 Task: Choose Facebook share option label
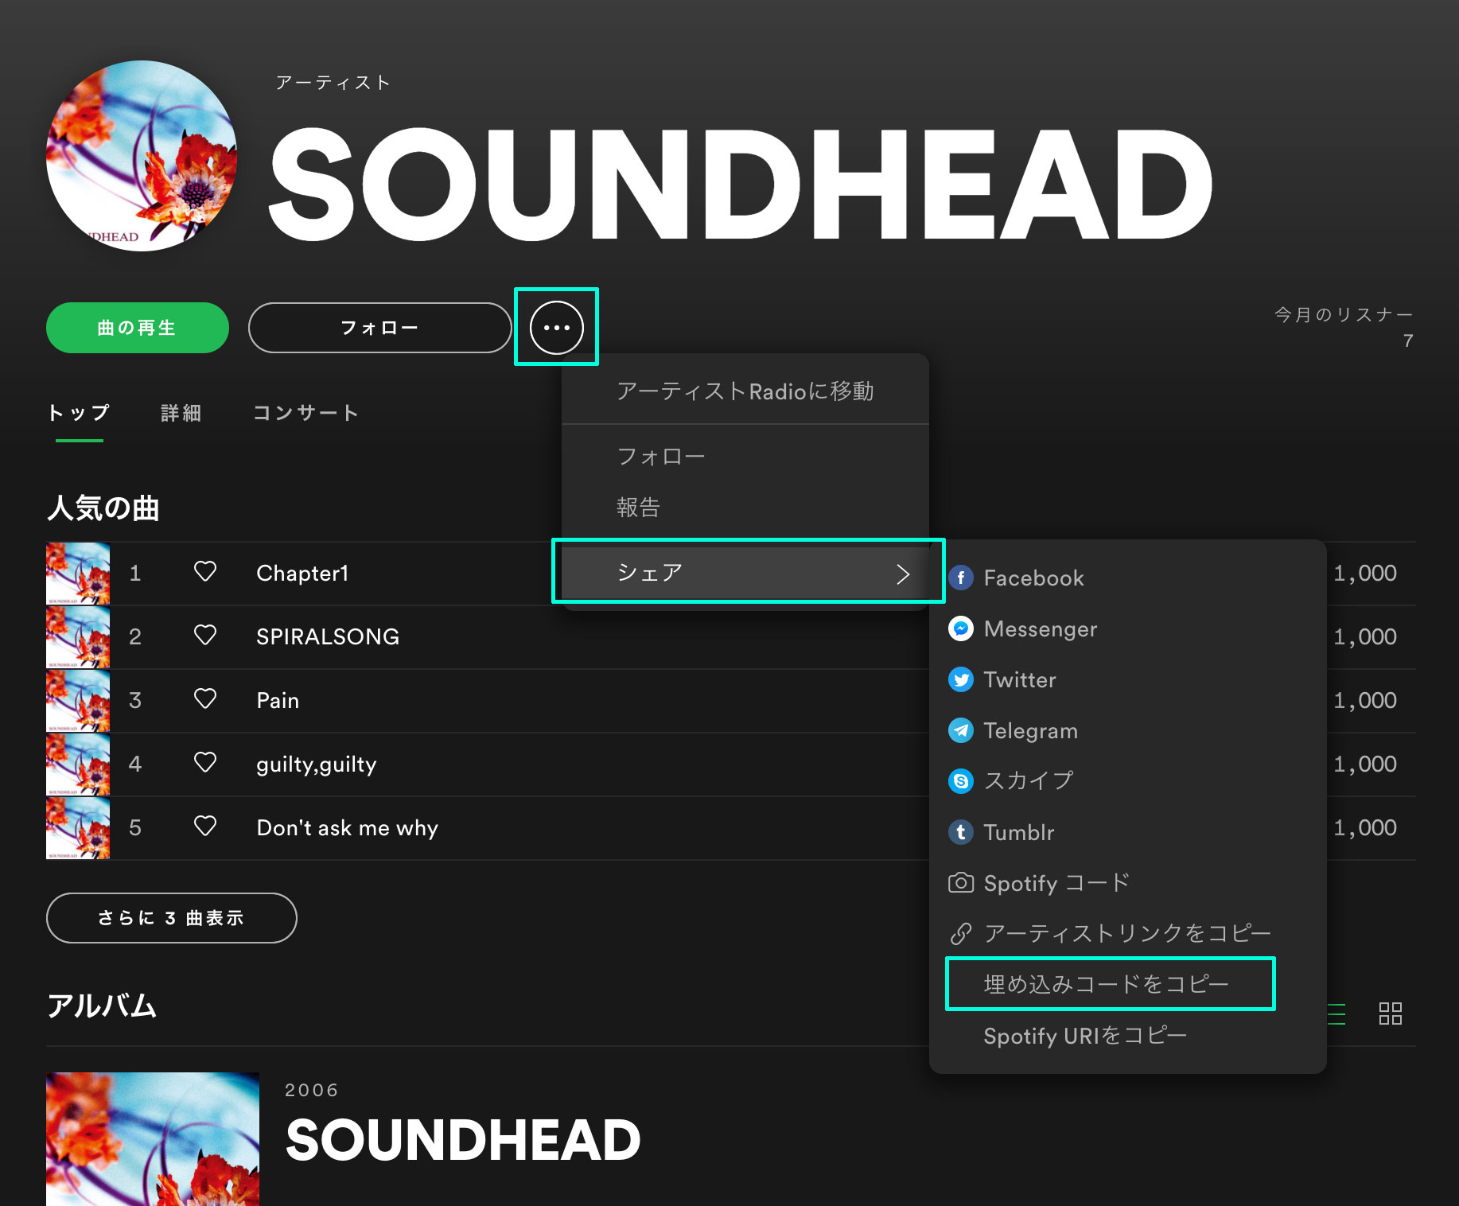pos(1033,578)
